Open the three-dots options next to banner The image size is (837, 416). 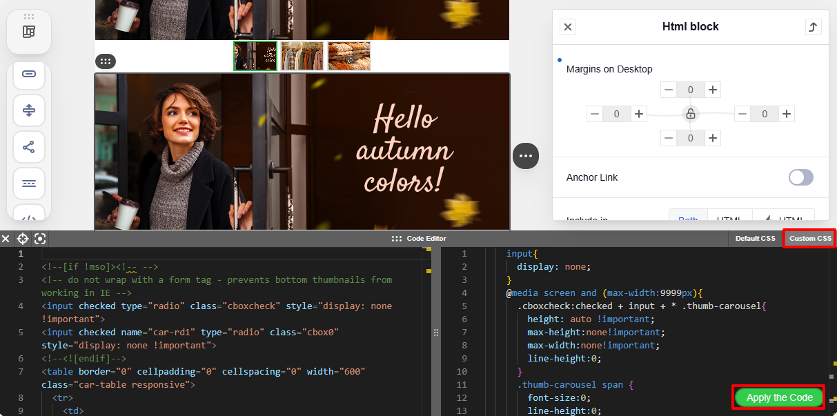coord(526,156)
